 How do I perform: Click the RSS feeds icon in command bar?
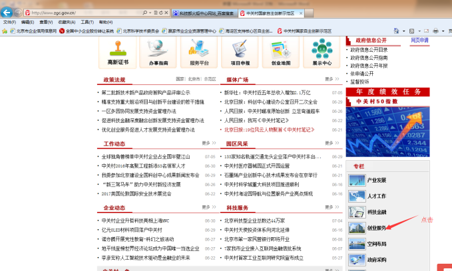411,31
